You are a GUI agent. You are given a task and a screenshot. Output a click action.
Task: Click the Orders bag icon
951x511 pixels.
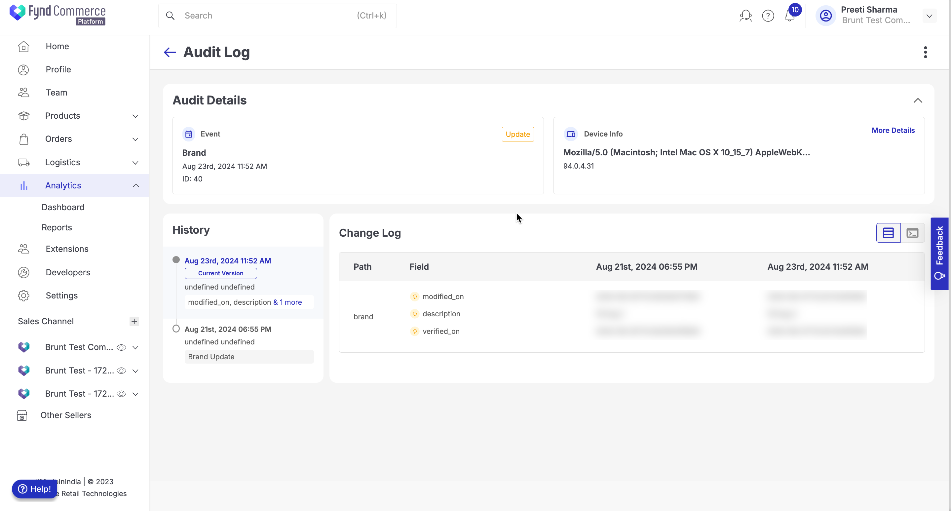[x=24, y=139]
